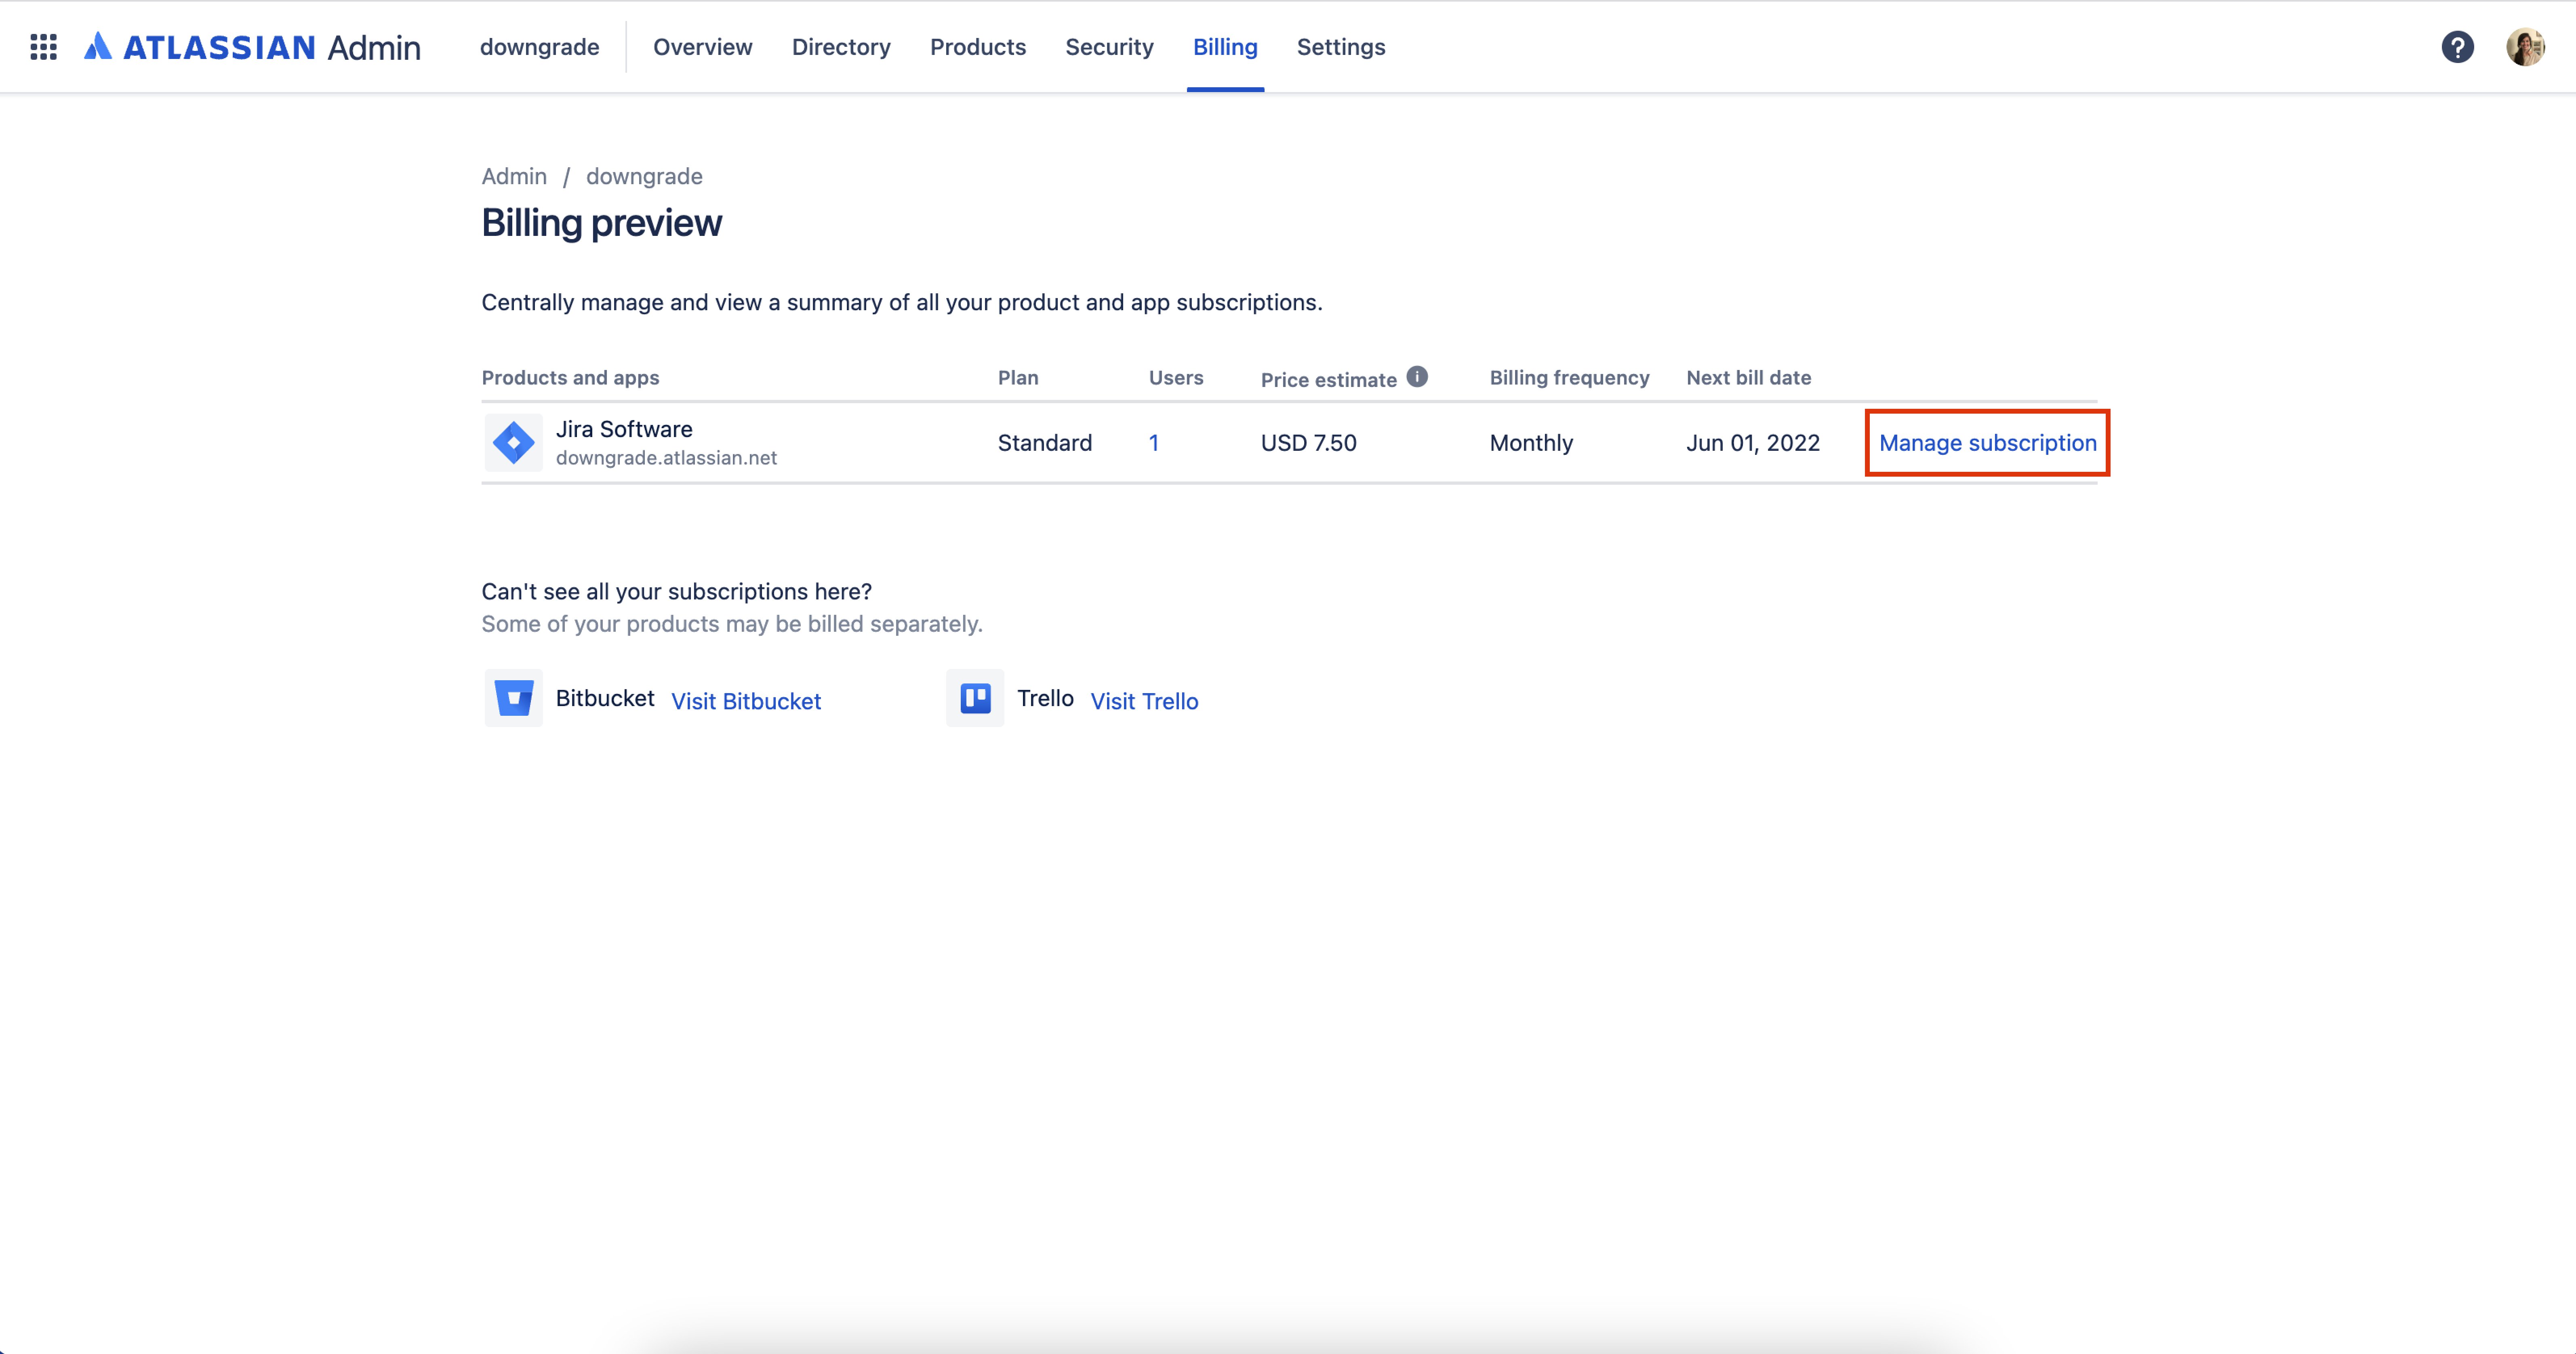Click the Users column header
Screen dimensions: 2576x1354
(1176, 378)
